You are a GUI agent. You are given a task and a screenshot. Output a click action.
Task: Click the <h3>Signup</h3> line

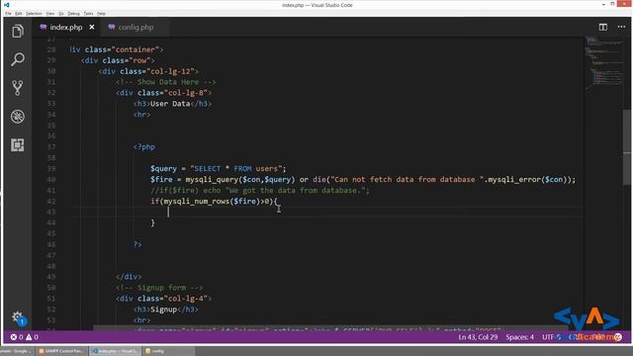[166, 310]
